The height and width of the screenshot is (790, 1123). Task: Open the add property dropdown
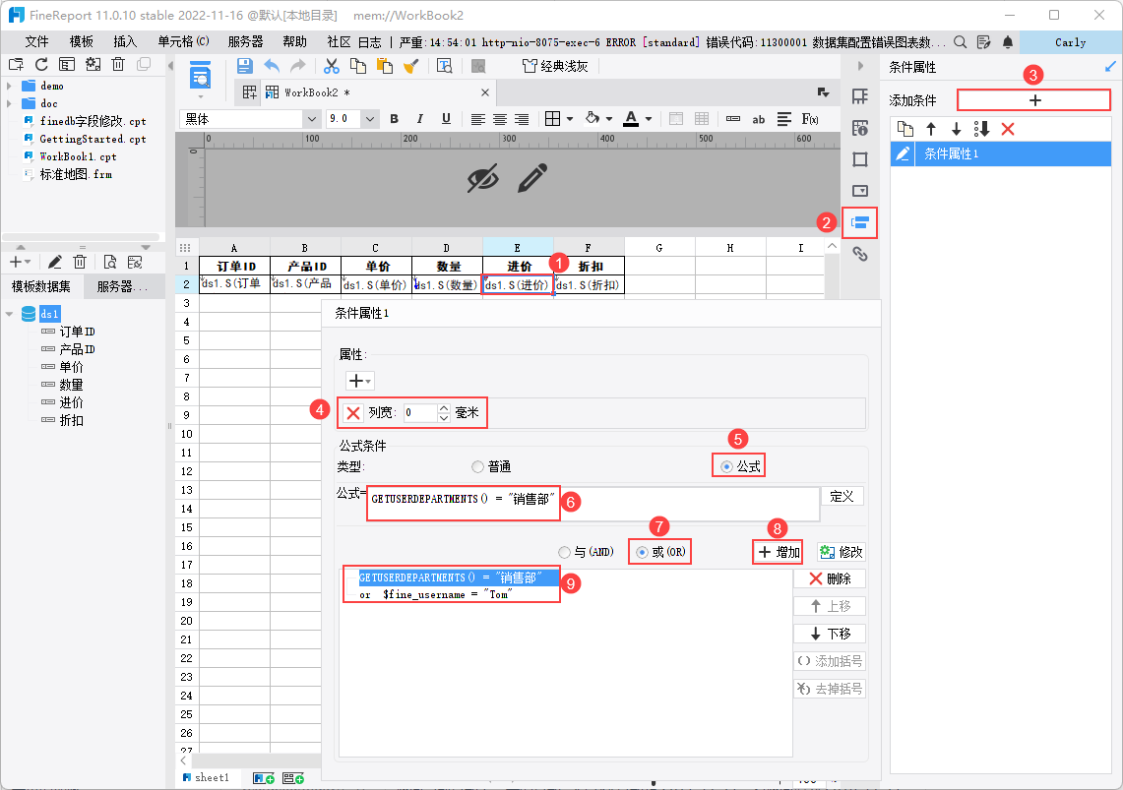[359, 381]
